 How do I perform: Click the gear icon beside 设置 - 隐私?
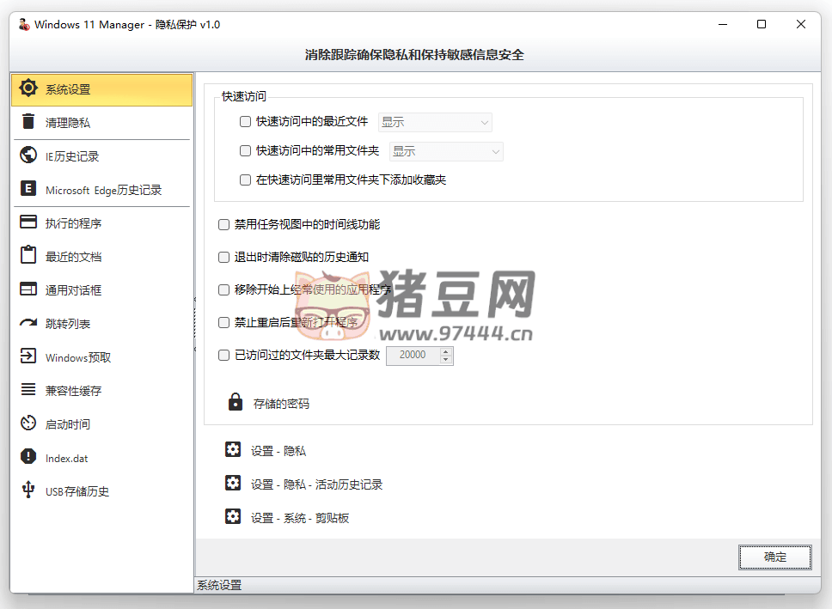[233, 450]
